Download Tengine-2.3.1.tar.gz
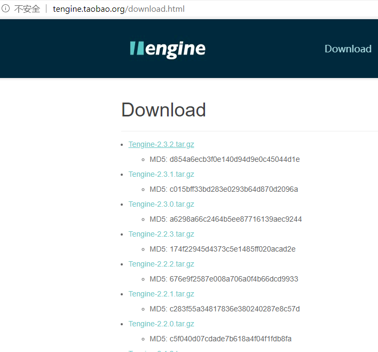 [x=161, y=174]
